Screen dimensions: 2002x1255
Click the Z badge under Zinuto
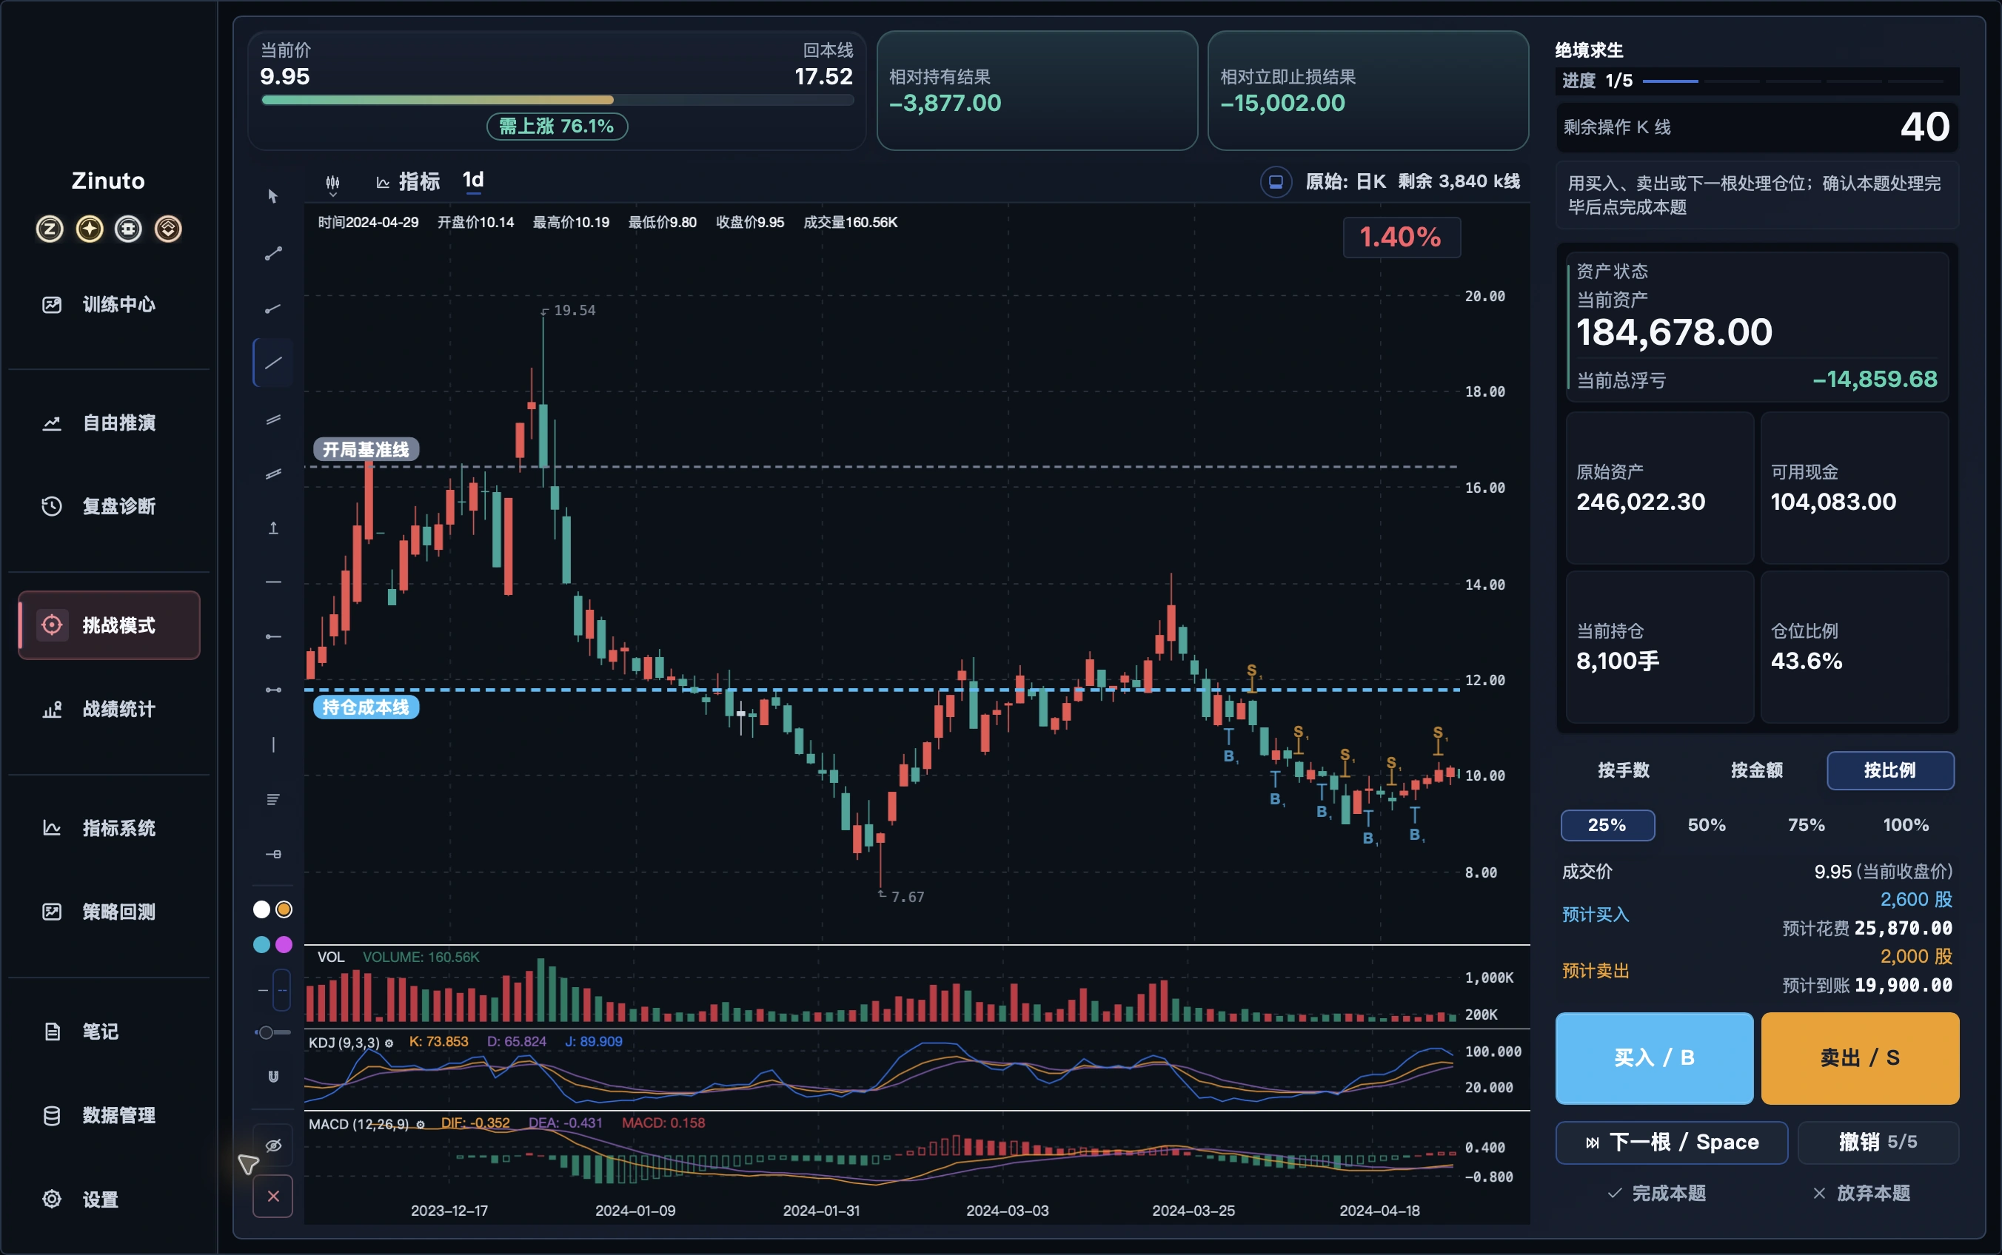coord(49,228)
